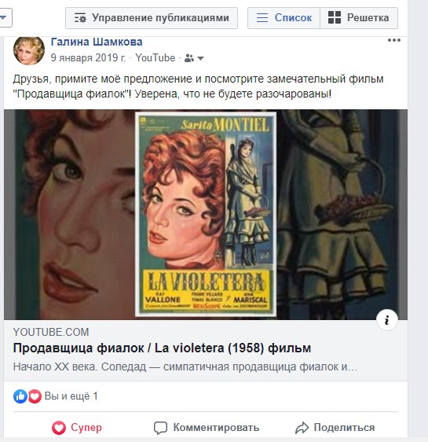Open Галина Шамкова profile picture
This screenshot has height=442, width=428.
[29, 51]
